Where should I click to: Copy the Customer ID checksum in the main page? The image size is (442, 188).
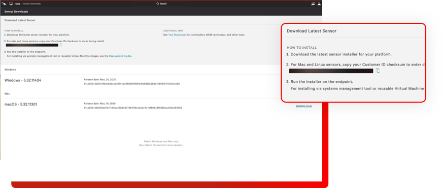click(x=61, y=45)
